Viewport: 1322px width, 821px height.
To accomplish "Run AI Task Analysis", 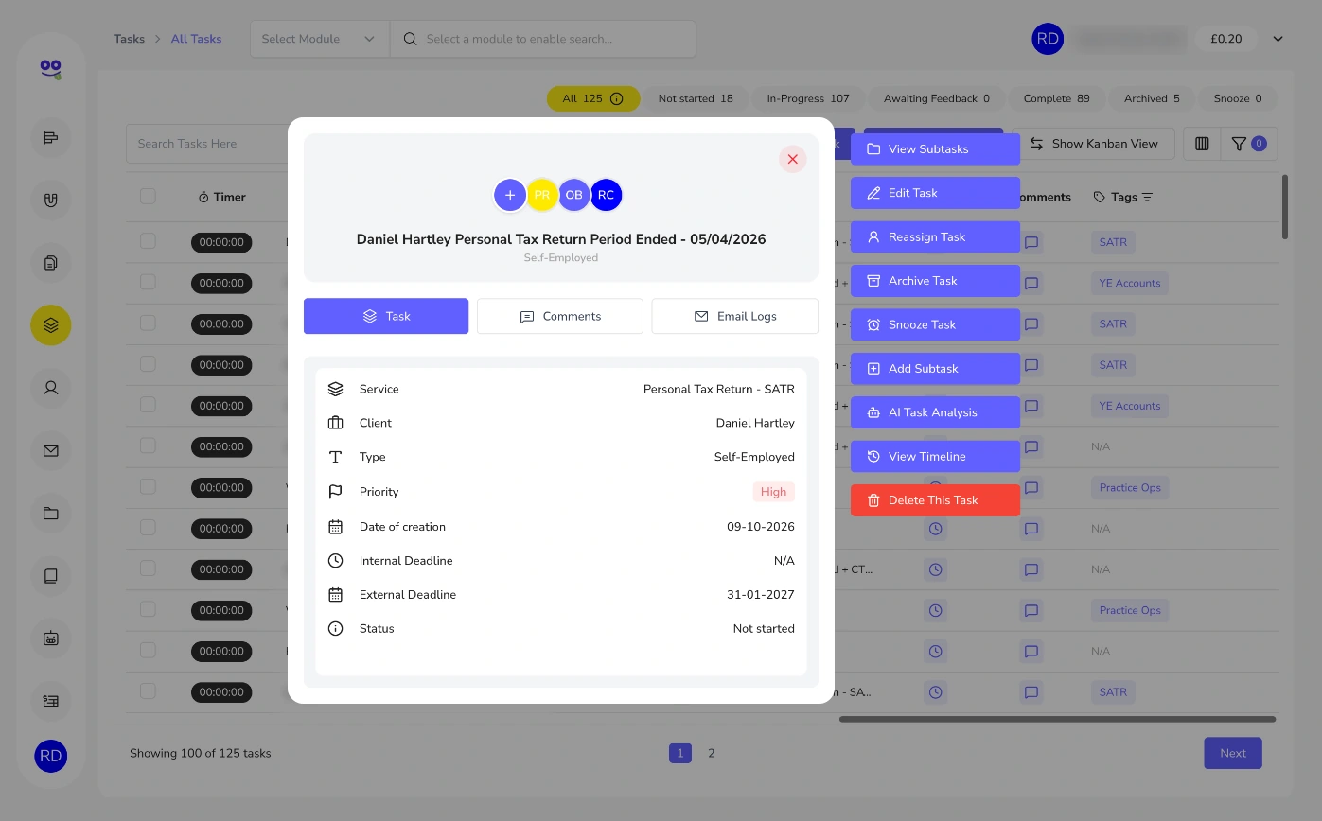I will tap(935, 412).
